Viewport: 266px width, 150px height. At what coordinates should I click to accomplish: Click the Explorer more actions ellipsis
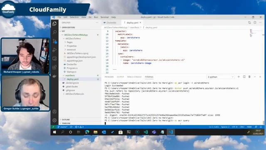click(x=97, y=22)
